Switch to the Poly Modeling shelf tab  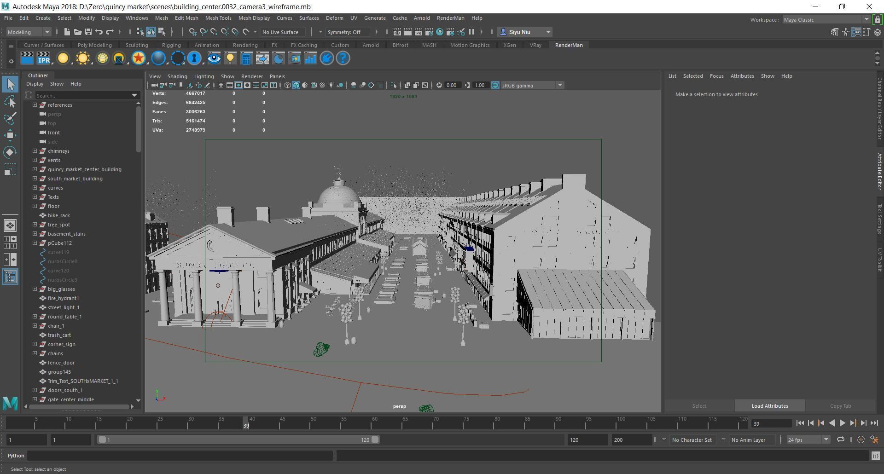pyautogui.click(x=94, y=45)
